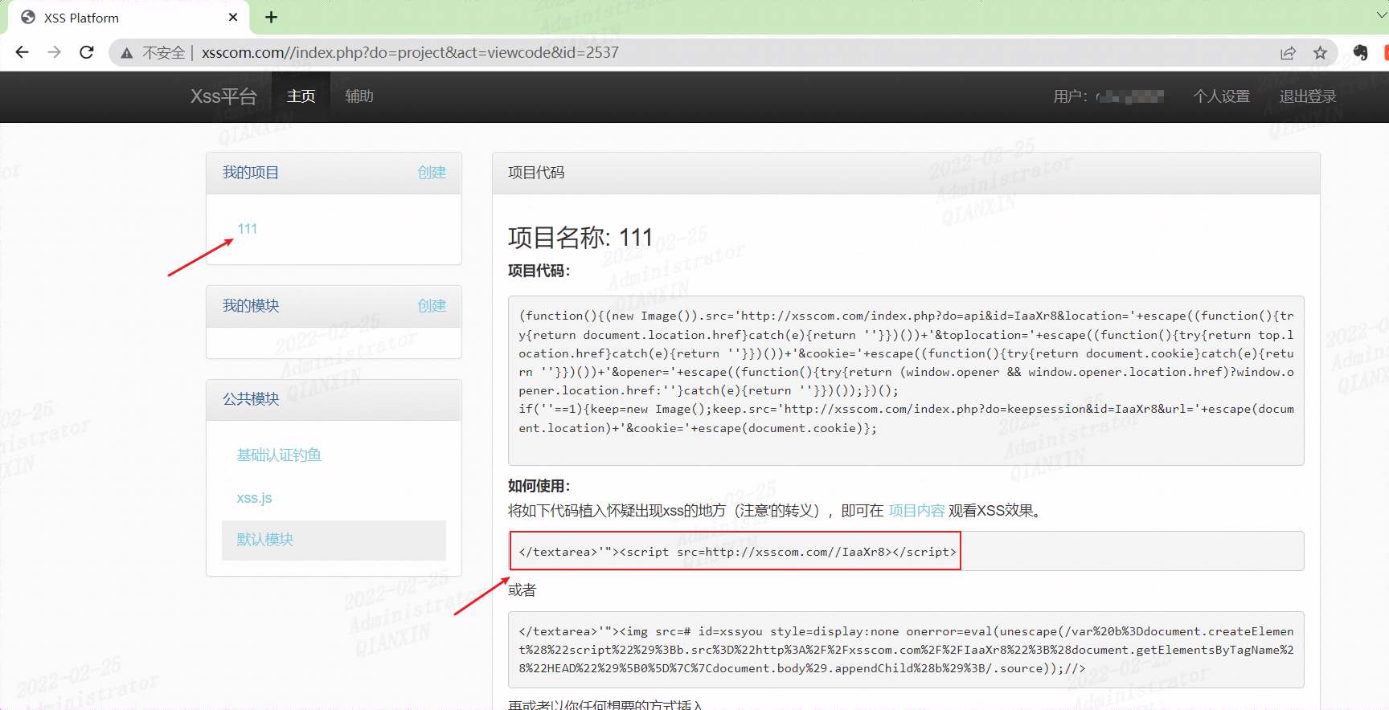Click the 我的项目 panel header
This screenshot has width=1389, height=710.
click(x=334, y=173)
